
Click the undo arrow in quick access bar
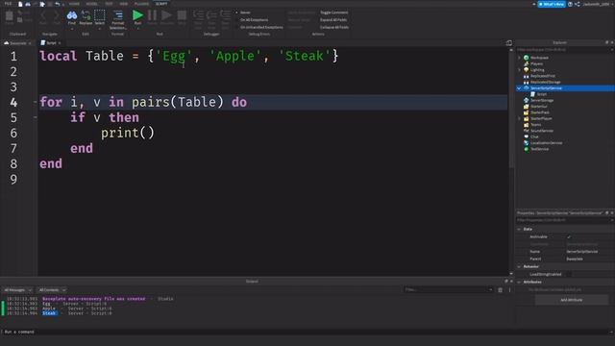pyautogui.click(x=58, y=4)
